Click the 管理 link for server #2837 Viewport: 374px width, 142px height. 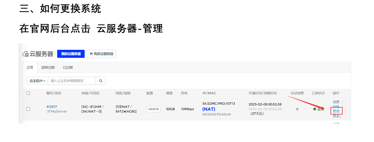click(x=336, y=111)
